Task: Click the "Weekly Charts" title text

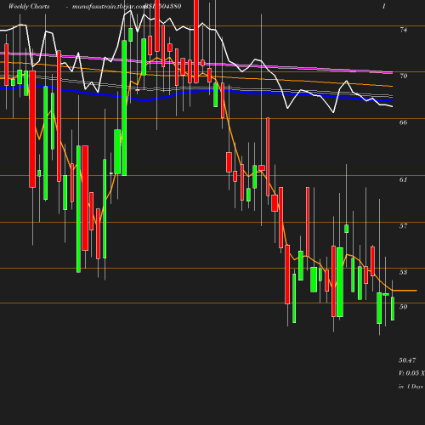Action: point(29,6)
